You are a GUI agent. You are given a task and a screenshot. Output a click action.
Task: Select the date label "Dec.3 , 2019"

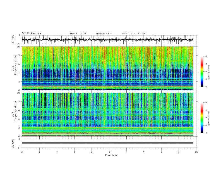tap(78, 34)
